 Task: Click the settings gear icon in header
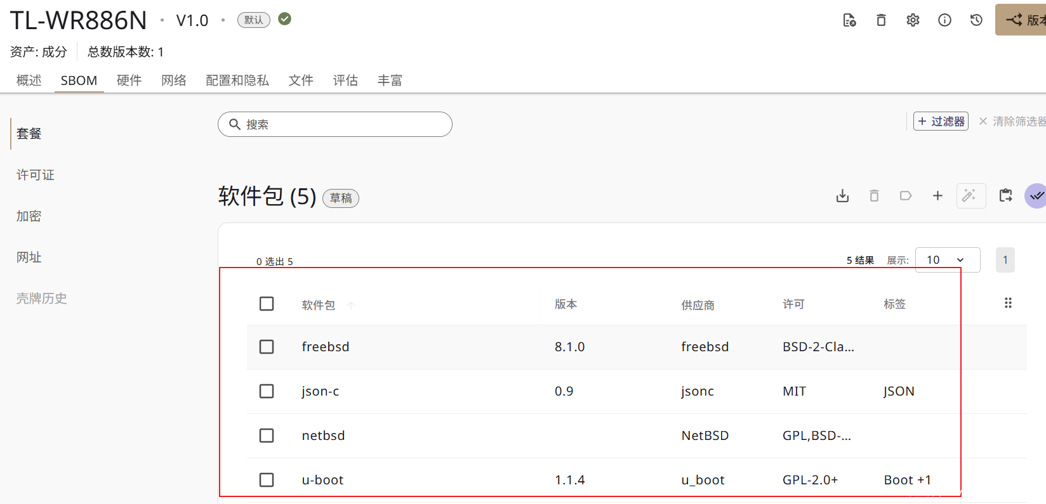(x=913, y=20)
